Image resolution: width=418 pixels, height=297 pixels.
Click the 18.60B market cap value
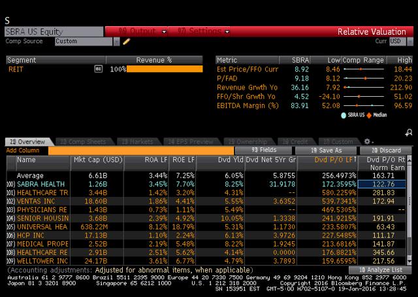pyautogui.click(x=96, y=201)
